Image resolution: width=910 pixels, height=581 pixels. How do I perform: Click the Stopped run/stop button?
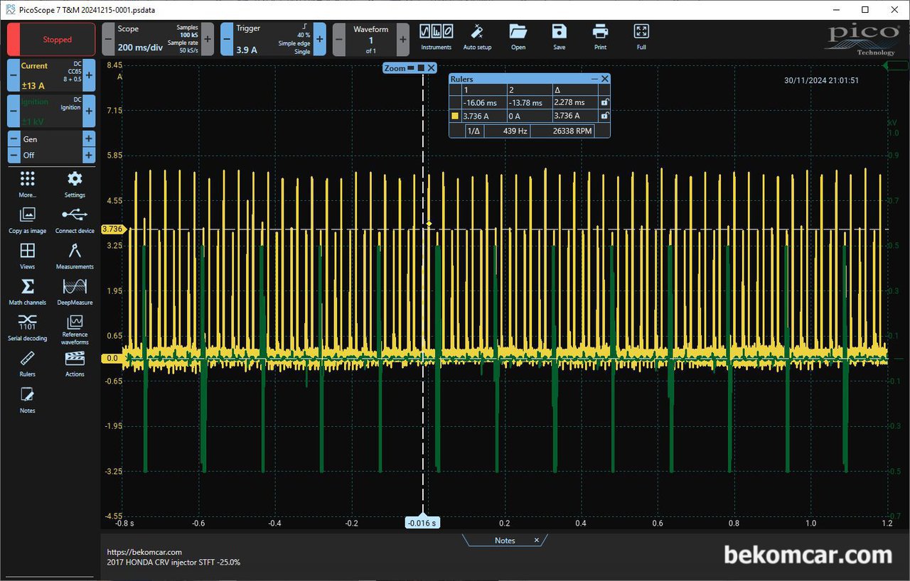click(x=51, y=39)
